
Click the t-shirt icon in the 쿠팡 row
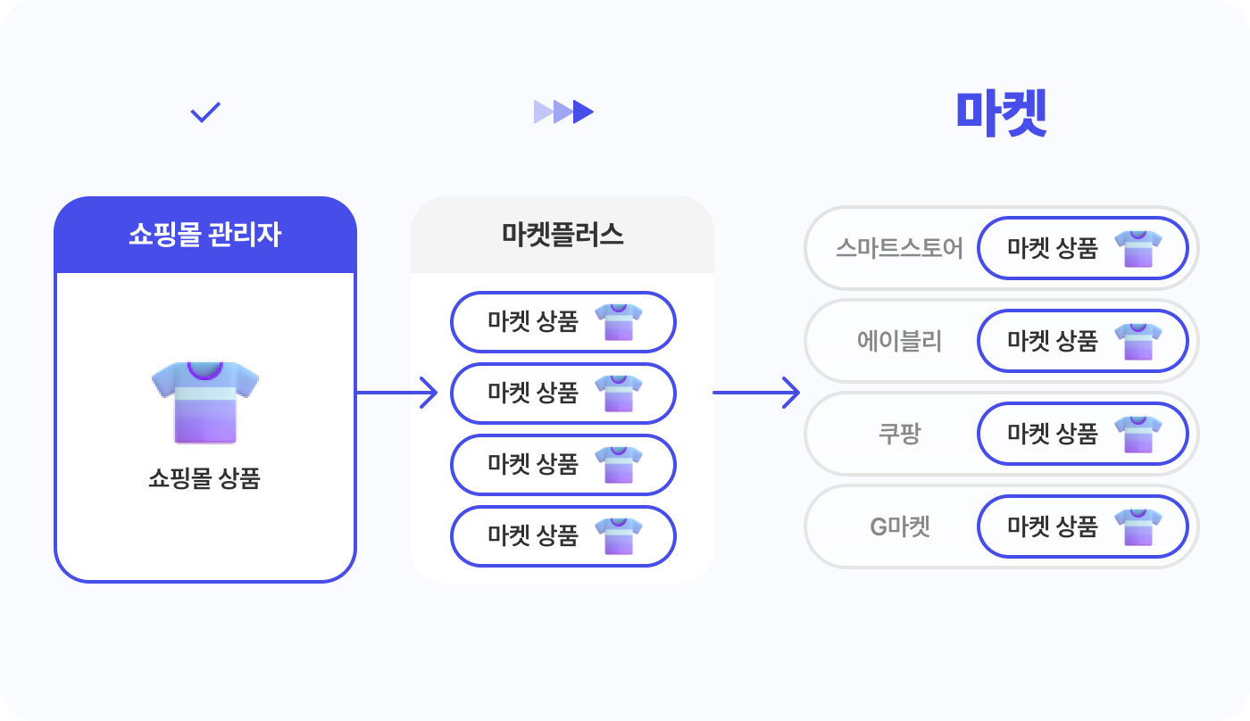click(x=1138, y=435)
